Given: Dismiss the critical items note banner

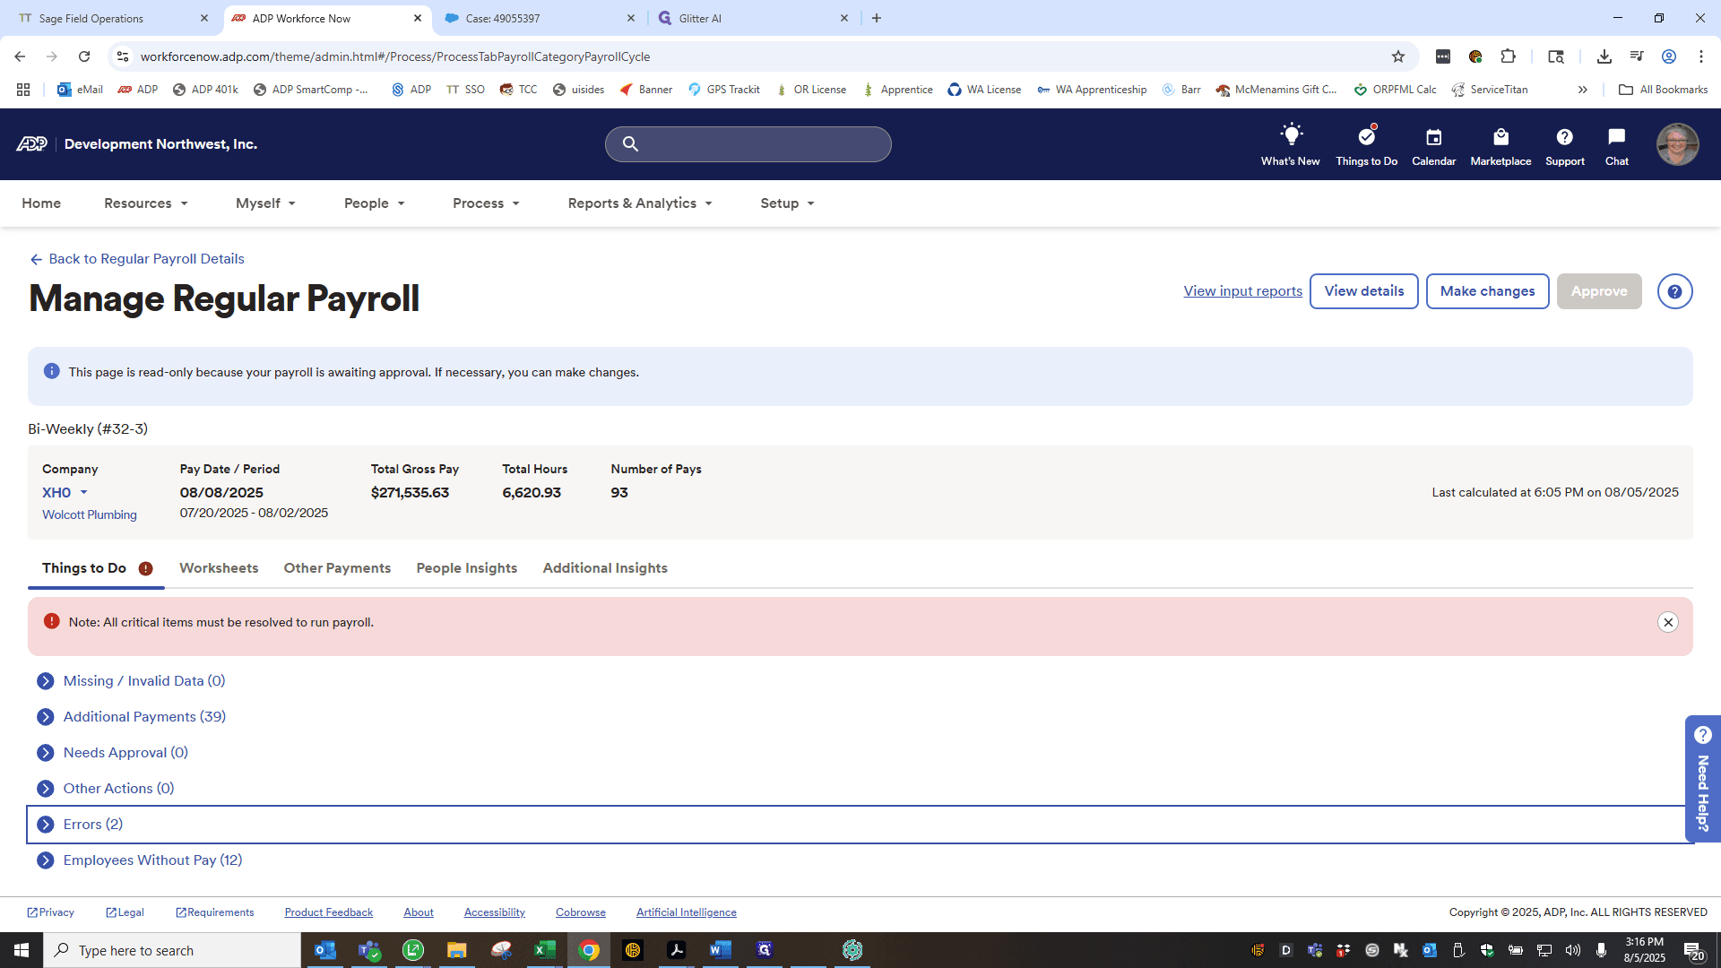Looking at the screenshot, I should pyautogui.click(x=1667, y=622).
